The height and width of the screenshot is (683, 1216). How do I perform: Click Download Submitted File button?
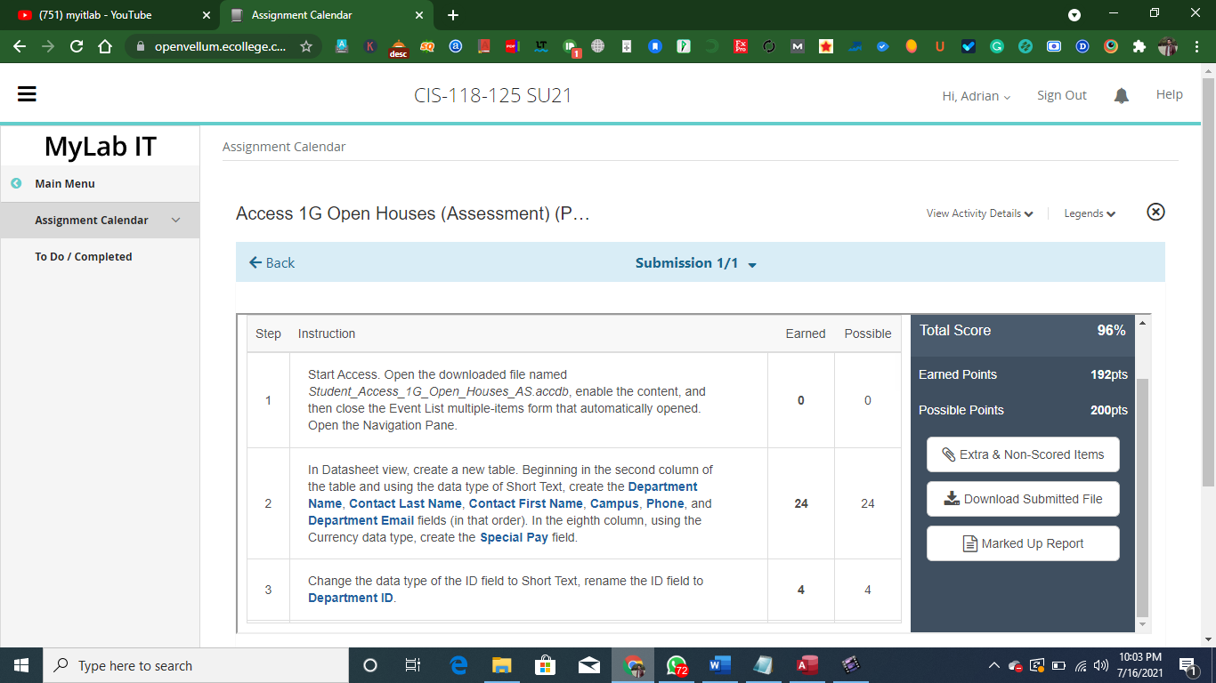1023,499
